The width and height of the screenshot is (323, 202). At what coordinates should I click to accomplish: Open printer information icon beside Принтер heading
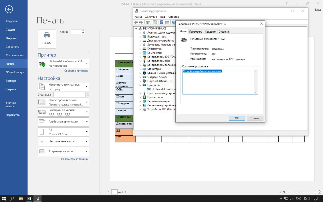(88, 53)
